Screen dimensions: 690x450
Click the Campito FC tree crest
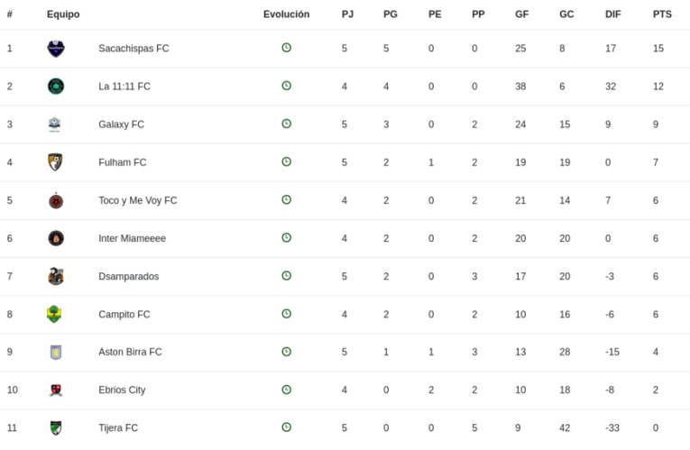point(54,314)
